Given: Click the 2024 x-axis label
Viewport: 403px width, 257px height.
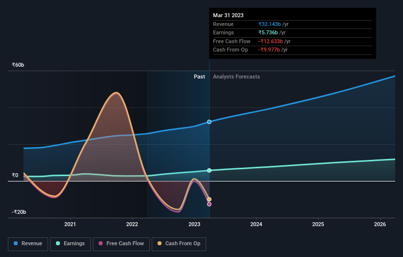Looking at the screenshot, I should point(256,225).
